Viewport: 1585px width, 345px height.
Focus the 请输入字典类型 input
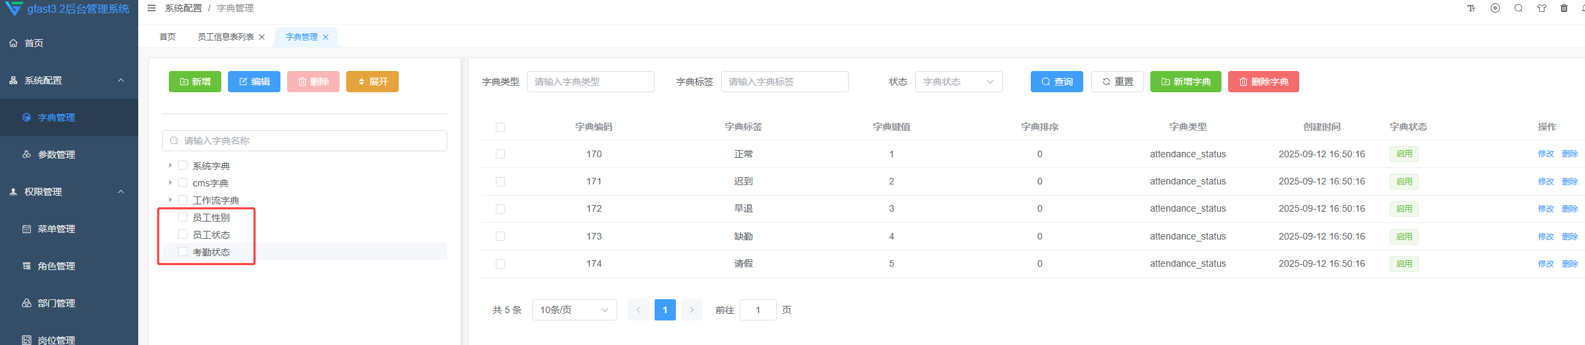point(591,82)
